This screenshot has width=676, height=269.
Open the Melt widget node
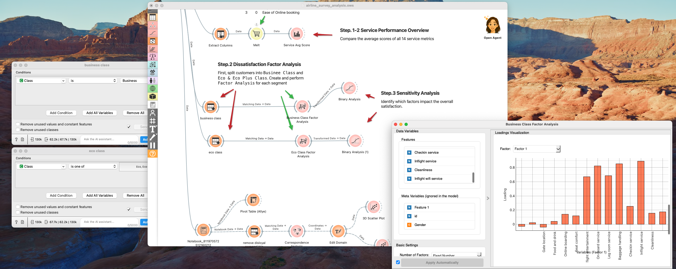pos(256,34)
